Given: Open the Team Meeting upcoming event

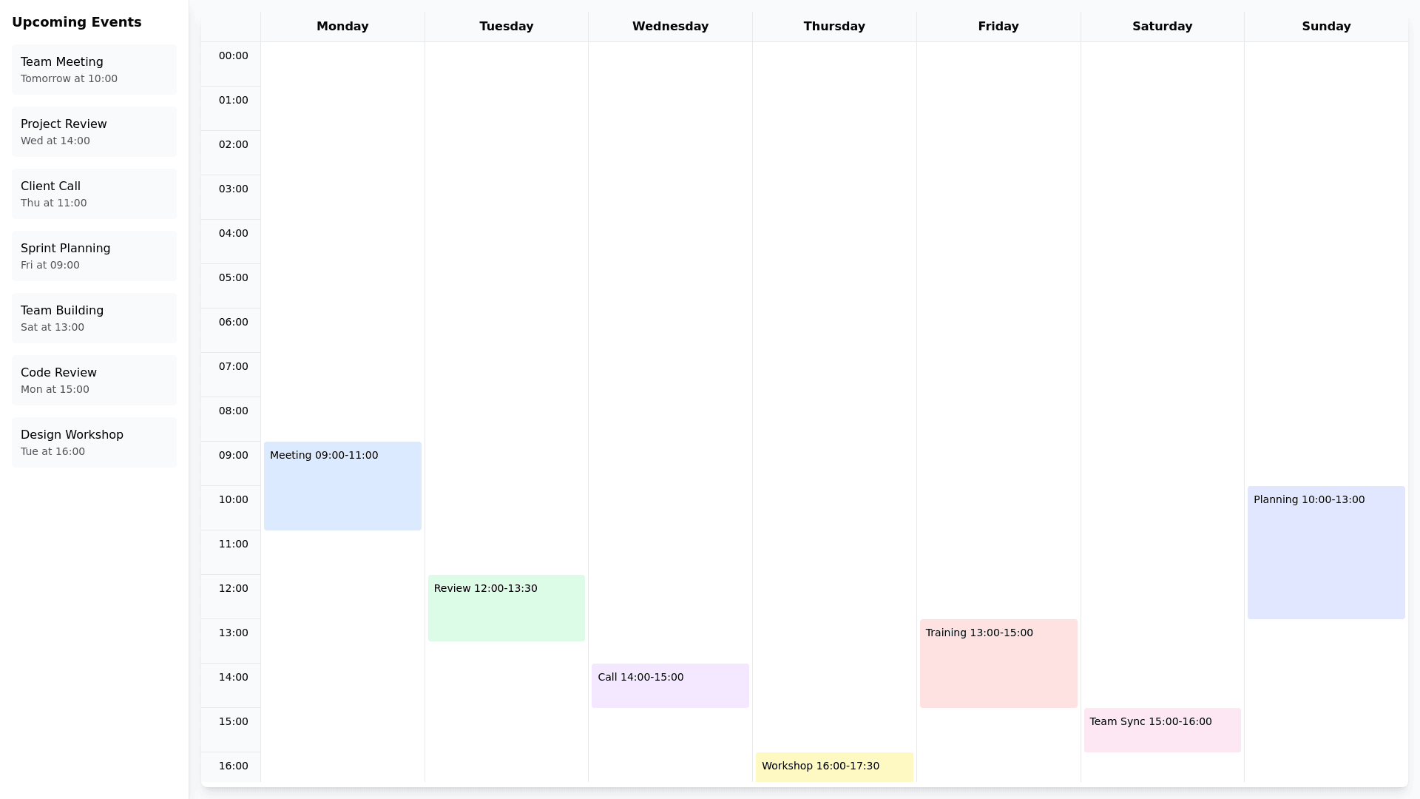Looking at the screenshot, I should (x=94, y=70).
